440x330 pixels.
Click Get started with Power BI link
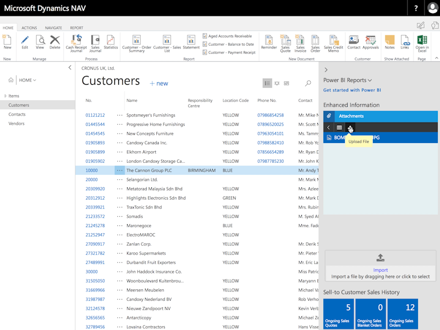(x=352, y=90)
